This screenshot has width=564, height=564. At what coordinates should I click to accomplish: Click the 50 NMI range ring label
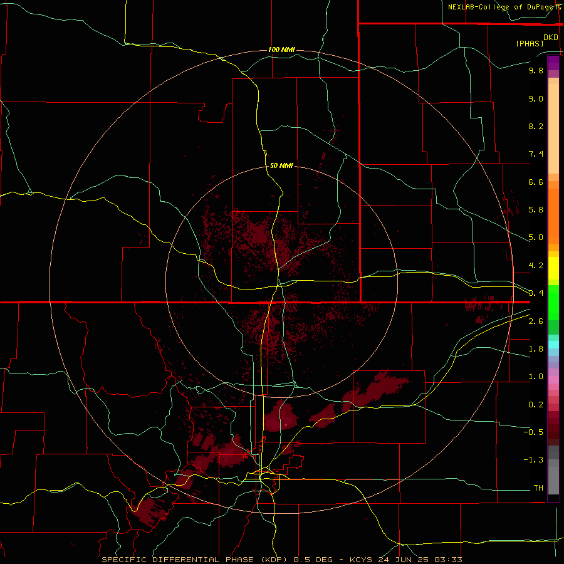[281, 165]
